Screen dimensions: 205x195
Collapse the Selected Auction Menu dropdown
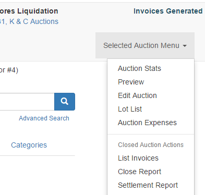pos(145,45)
